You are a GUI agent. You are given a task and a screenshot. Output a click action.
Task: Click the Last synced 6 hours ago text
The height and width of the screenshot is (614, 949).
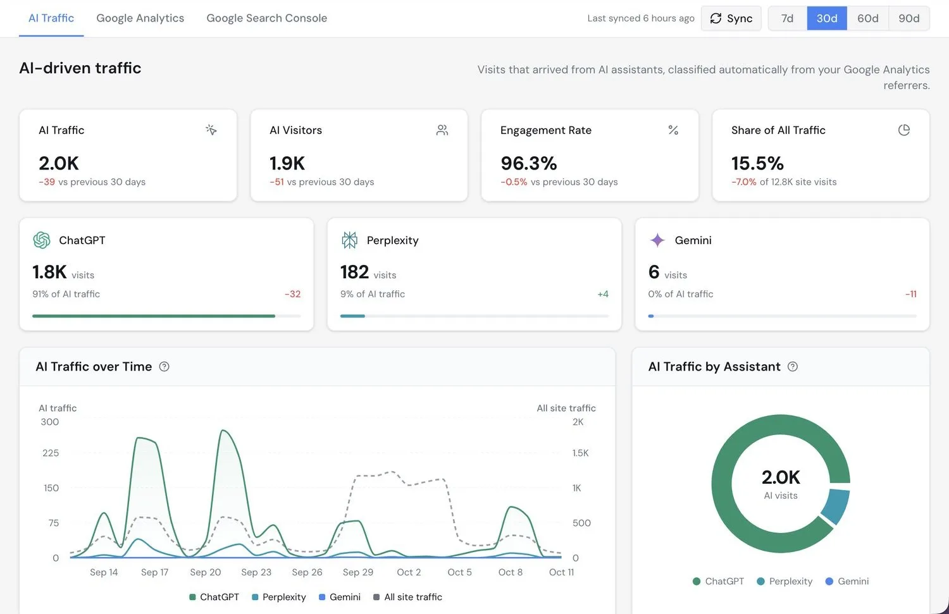tap(641, 18)
